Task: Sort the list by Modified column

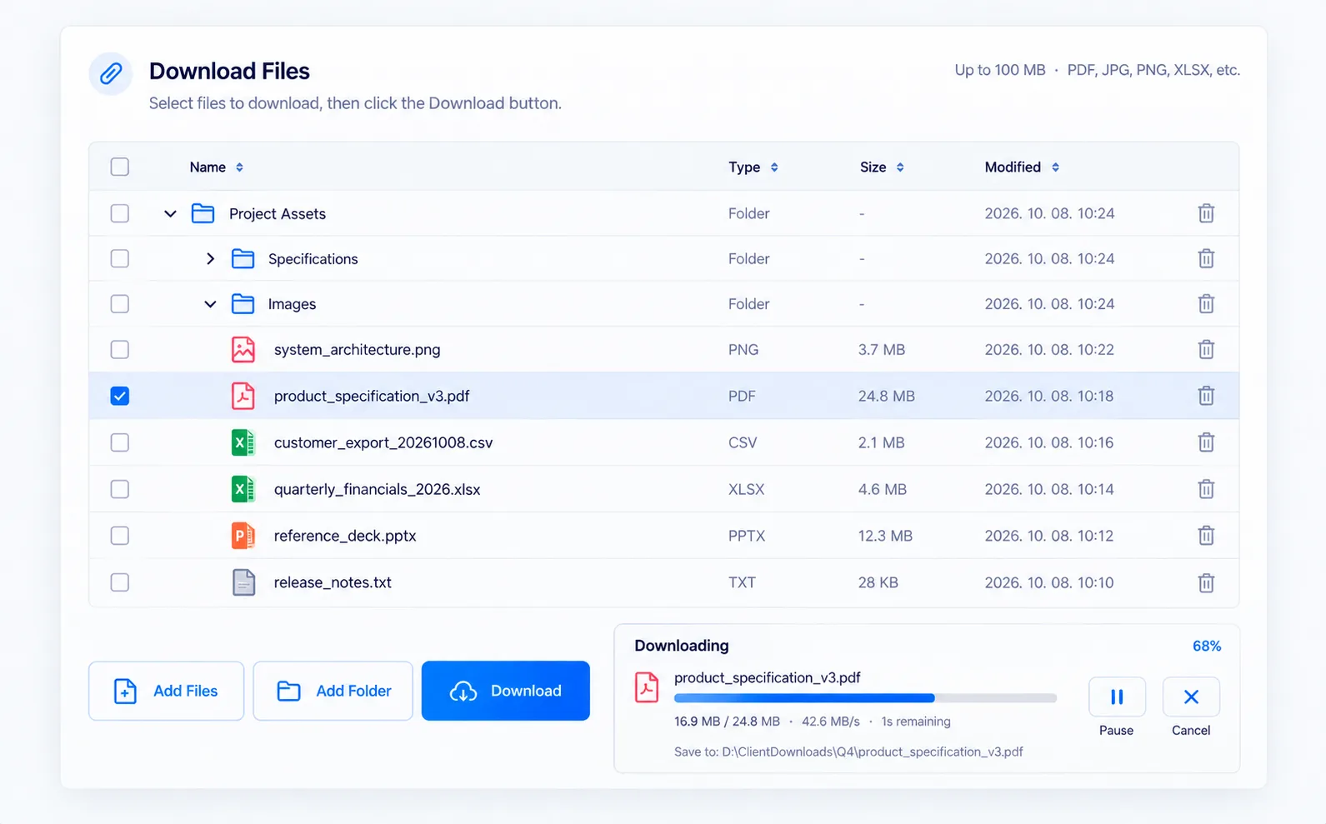Action: (x=1022, y=167)
